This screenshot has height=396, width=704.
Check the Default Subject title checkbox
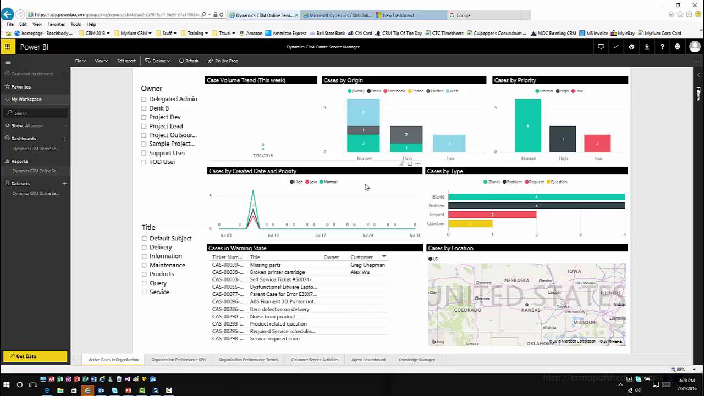(145, 238)
